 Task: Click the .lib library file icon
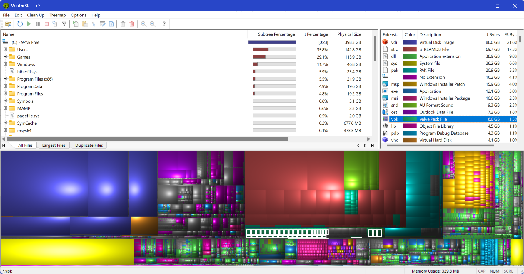pos(385,126)
